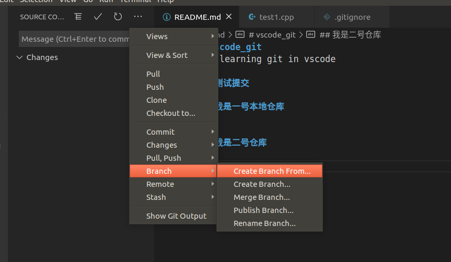Image resolution: width=451 pixels, height=262 pixels.
Task: Open the View & Sort submenu
Action: pos(174,55)
